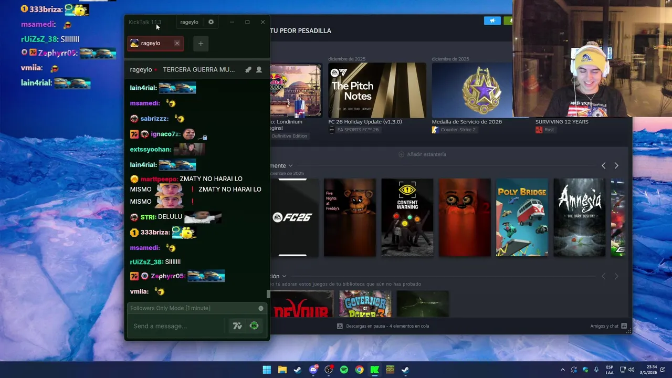Click the Rust game label
The width and height of the screenshot is (672, 378).
pos(544,130)
